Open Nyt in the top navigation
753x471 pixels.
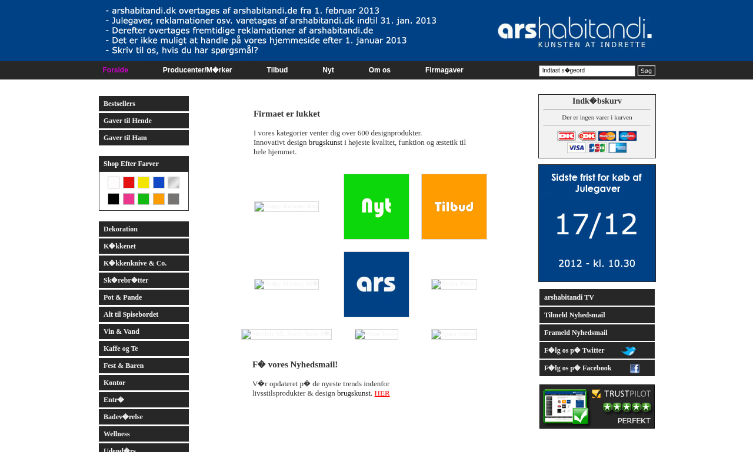point(328,70)
